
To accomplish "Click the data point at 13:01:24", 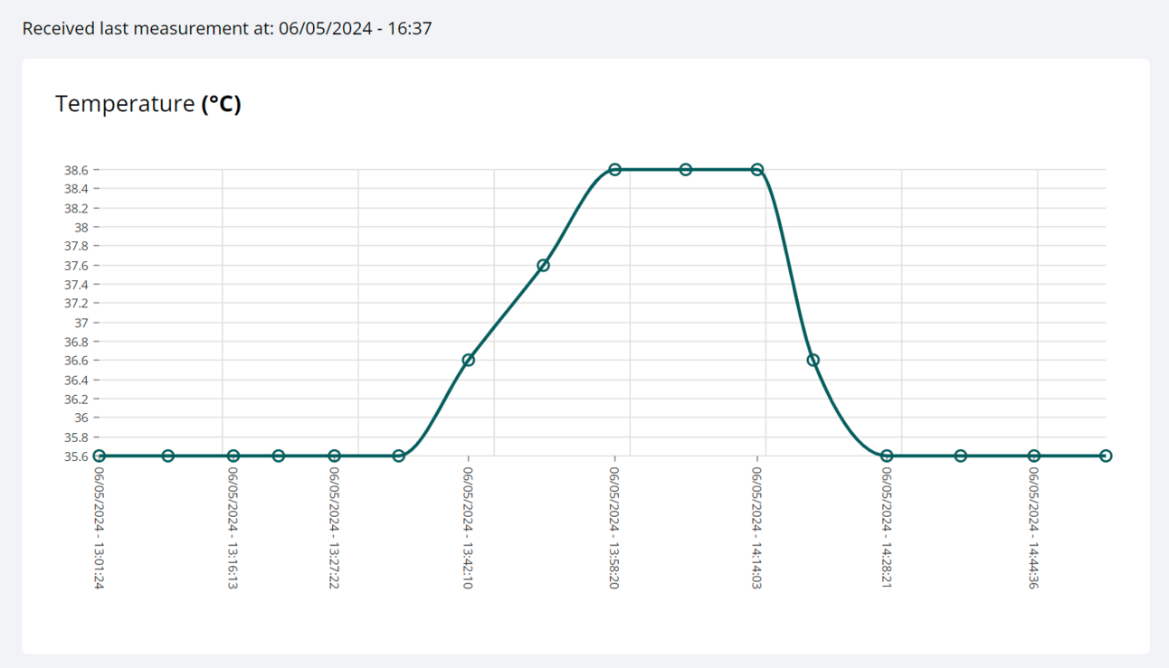I will [x=100, y=456].
